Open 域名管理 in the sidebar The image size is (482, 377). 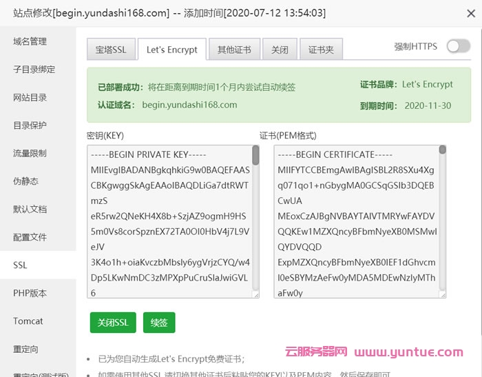(30, 41)
